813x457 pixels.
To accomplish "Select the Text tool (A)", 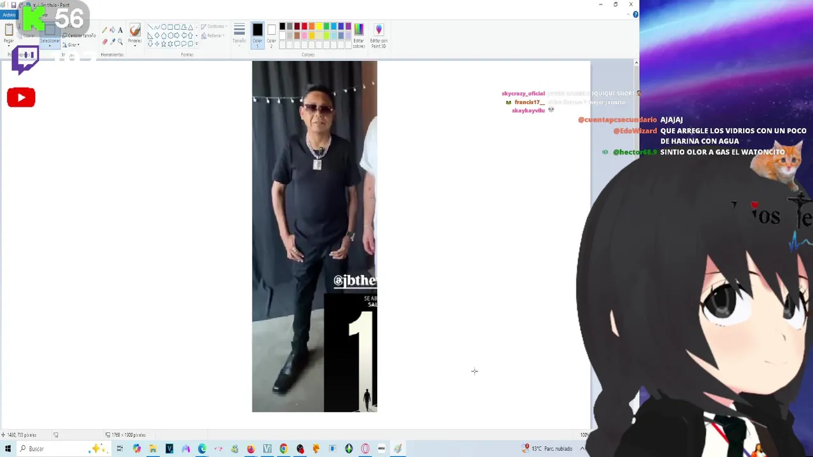I will coord(120,30).
